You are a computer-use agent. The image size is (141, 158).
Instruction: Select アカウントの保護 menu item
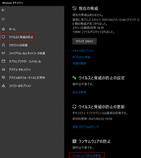pos(18,45)
